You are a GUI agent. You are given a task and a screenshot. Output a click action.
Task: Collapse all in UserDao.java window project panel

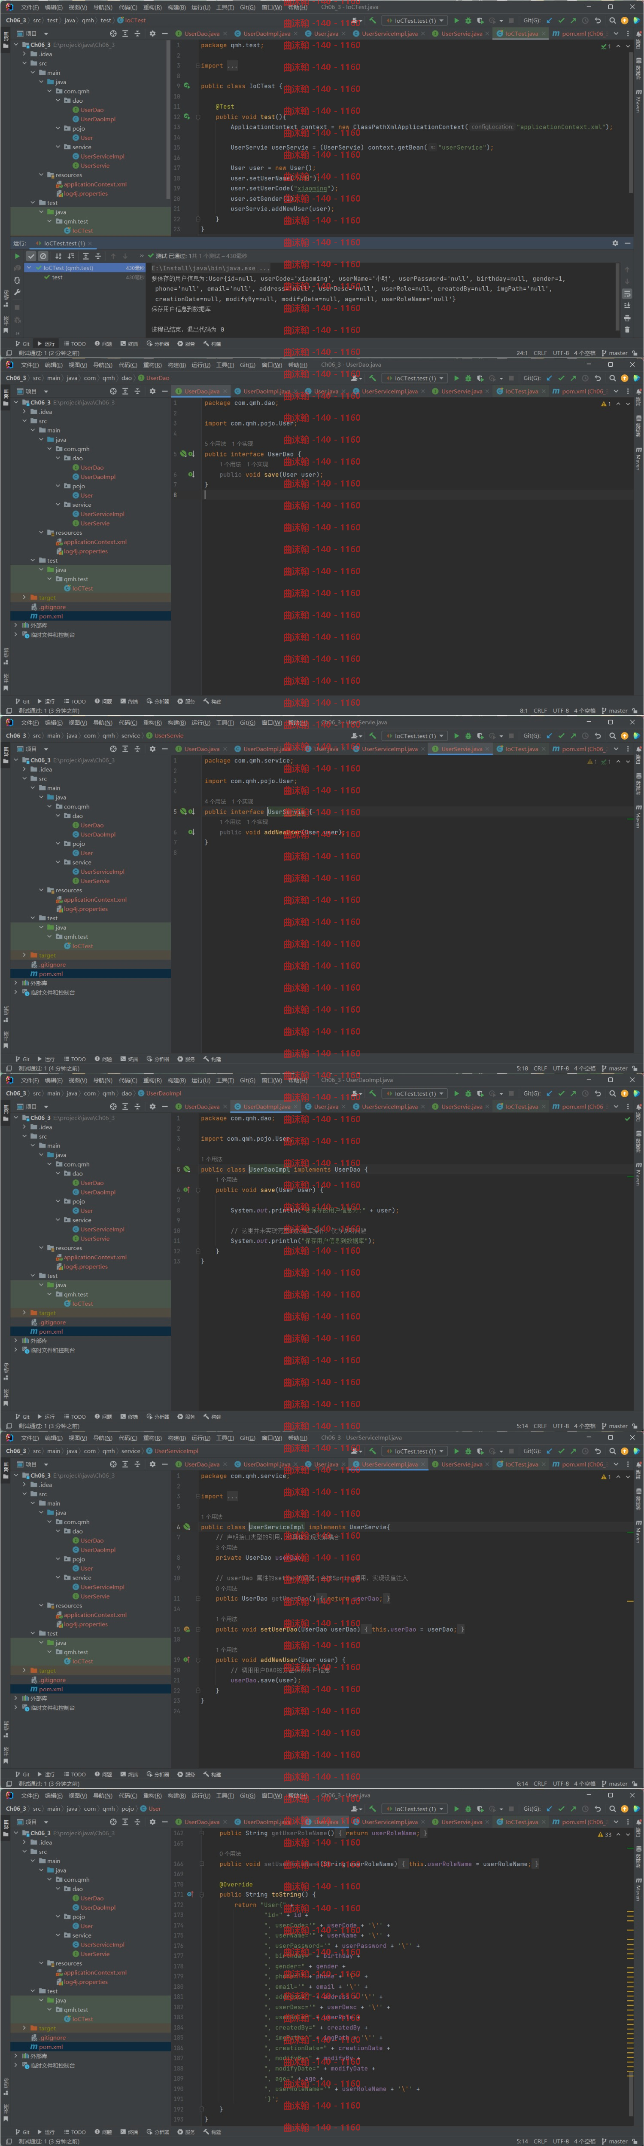(137, 391)
